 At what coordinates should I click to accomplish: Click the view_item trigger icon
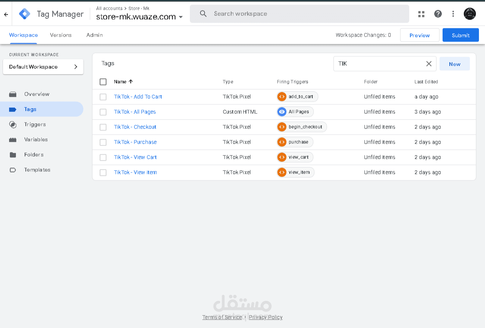(x=282, y=172)
